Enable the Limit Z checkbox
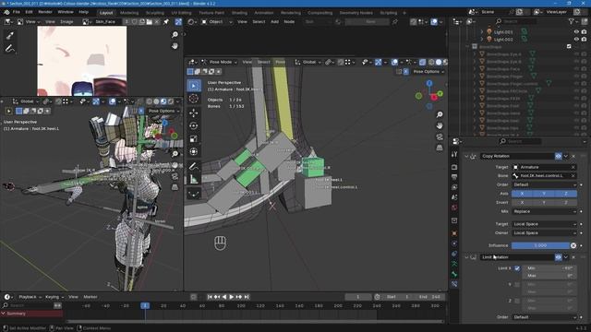Screen dimensions: 591x332 pos(517,301)
